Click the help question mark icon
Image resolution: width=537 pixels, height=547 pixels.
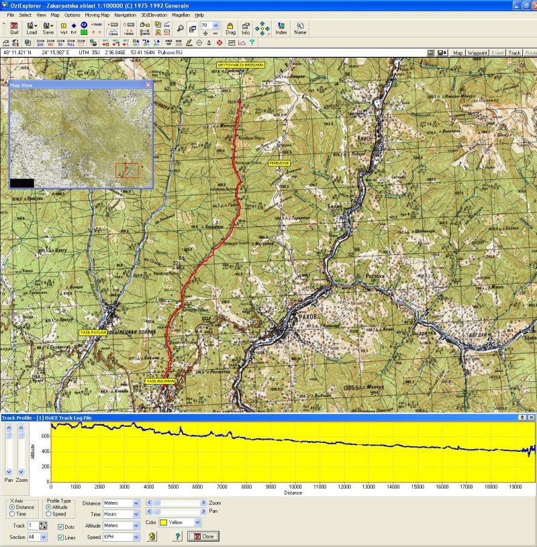coord(178,536)
